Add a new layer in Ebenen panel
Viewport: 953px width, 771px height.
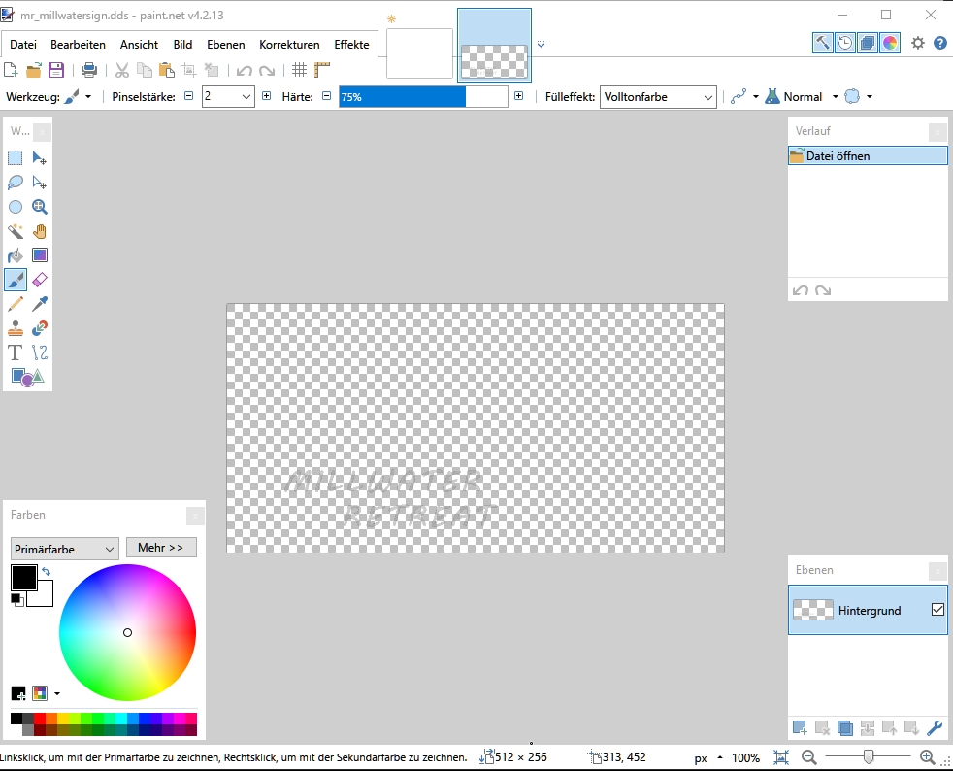click(800, 727)
